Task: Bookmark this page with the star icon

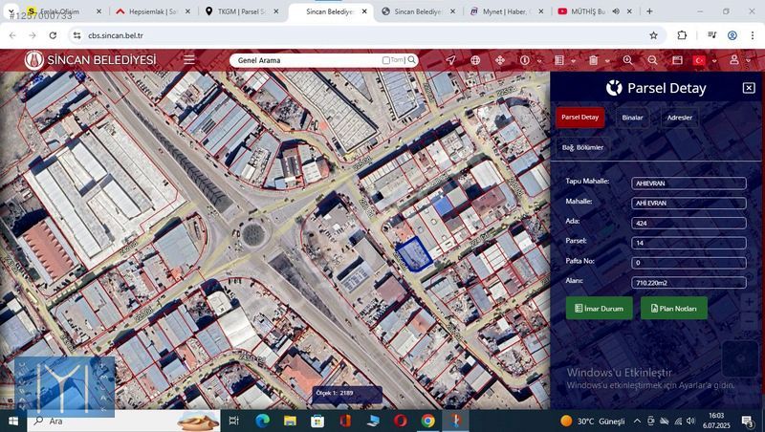Action: 653,35
